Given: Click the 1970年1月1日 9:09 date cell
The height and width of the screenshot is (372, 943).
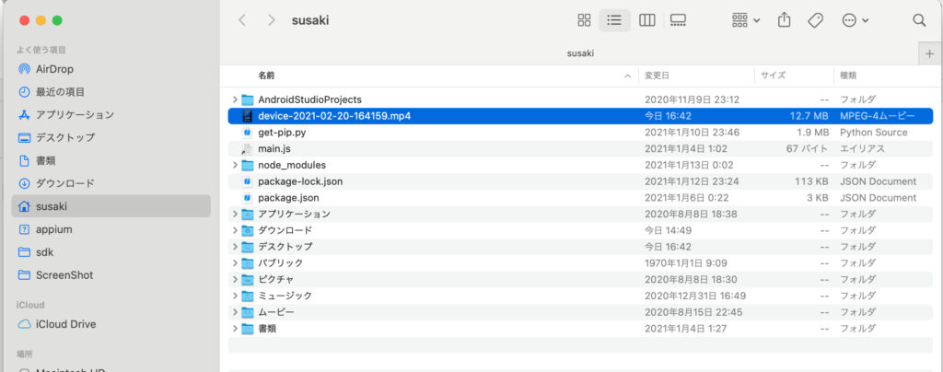Looking at the screenshot, I should pos(685,262).
